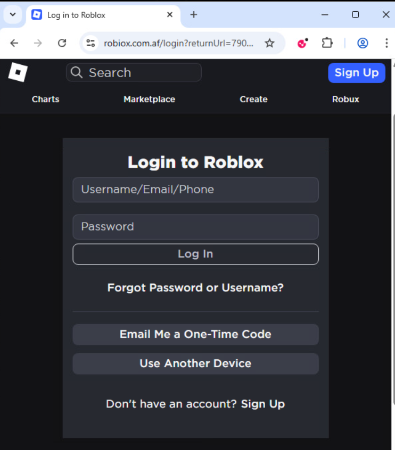395x450 pixels.
Task: Select the Robux menu item
Action: click(345, 99)
